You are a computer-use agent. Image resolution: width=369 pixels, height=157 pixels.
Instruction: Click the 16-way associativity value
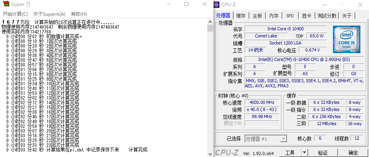[354, 124]
